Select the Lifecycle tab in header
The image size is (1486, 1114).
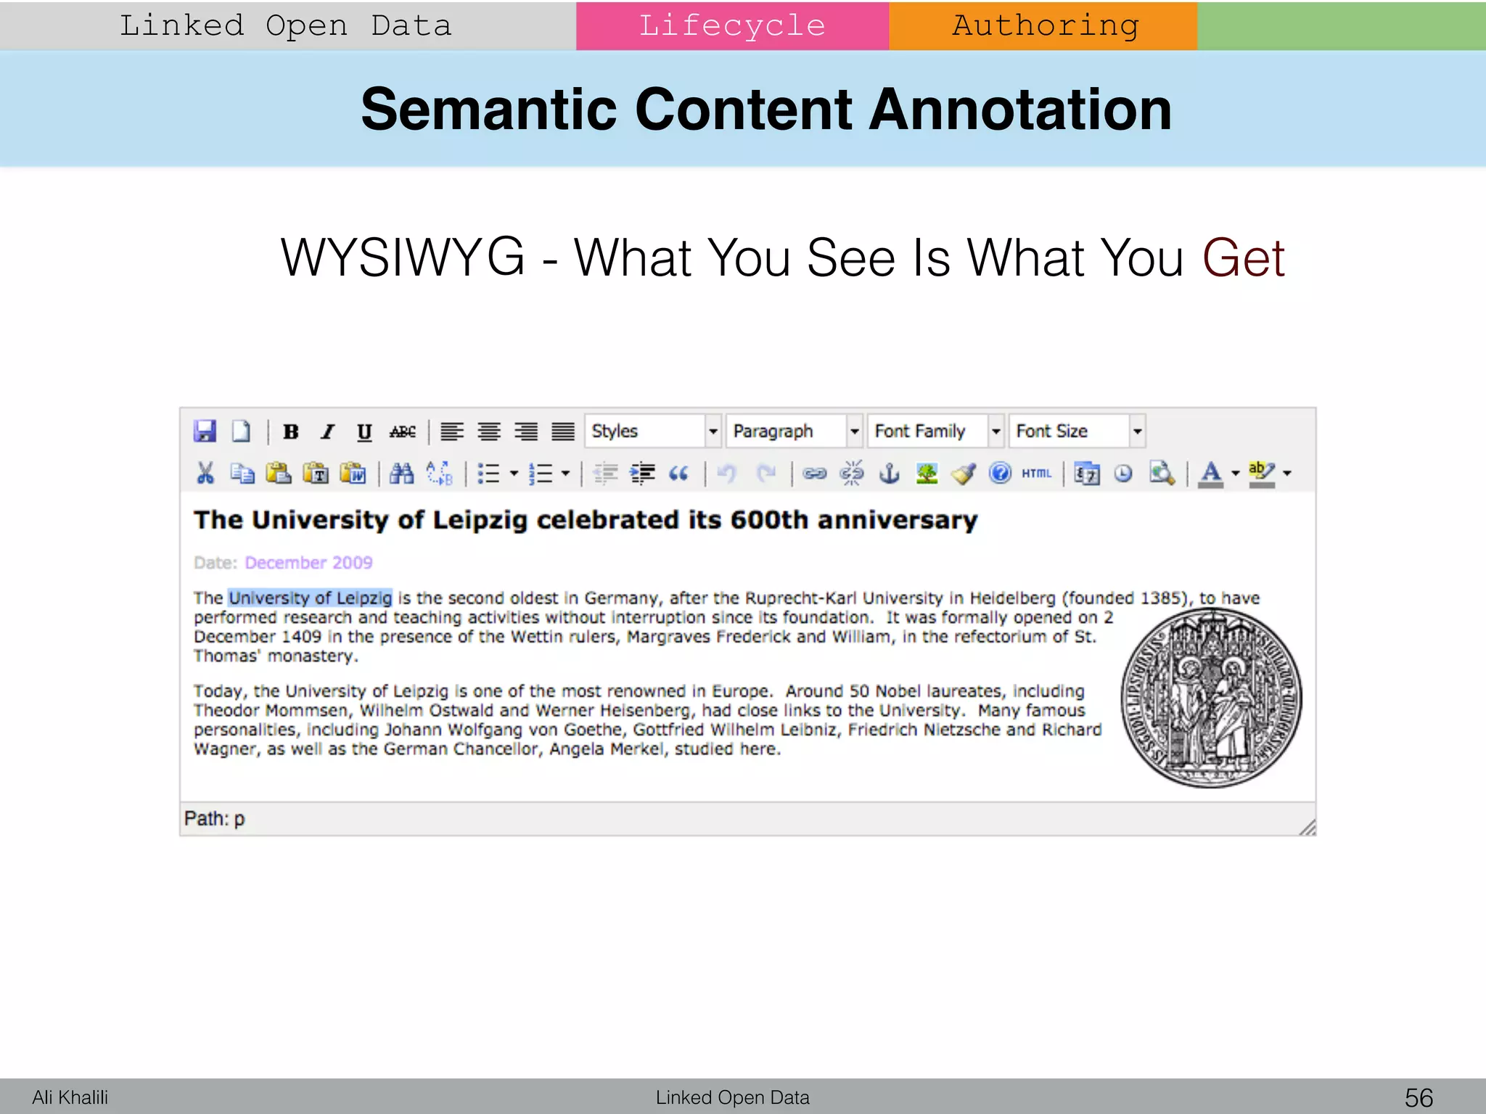point(732,25)
